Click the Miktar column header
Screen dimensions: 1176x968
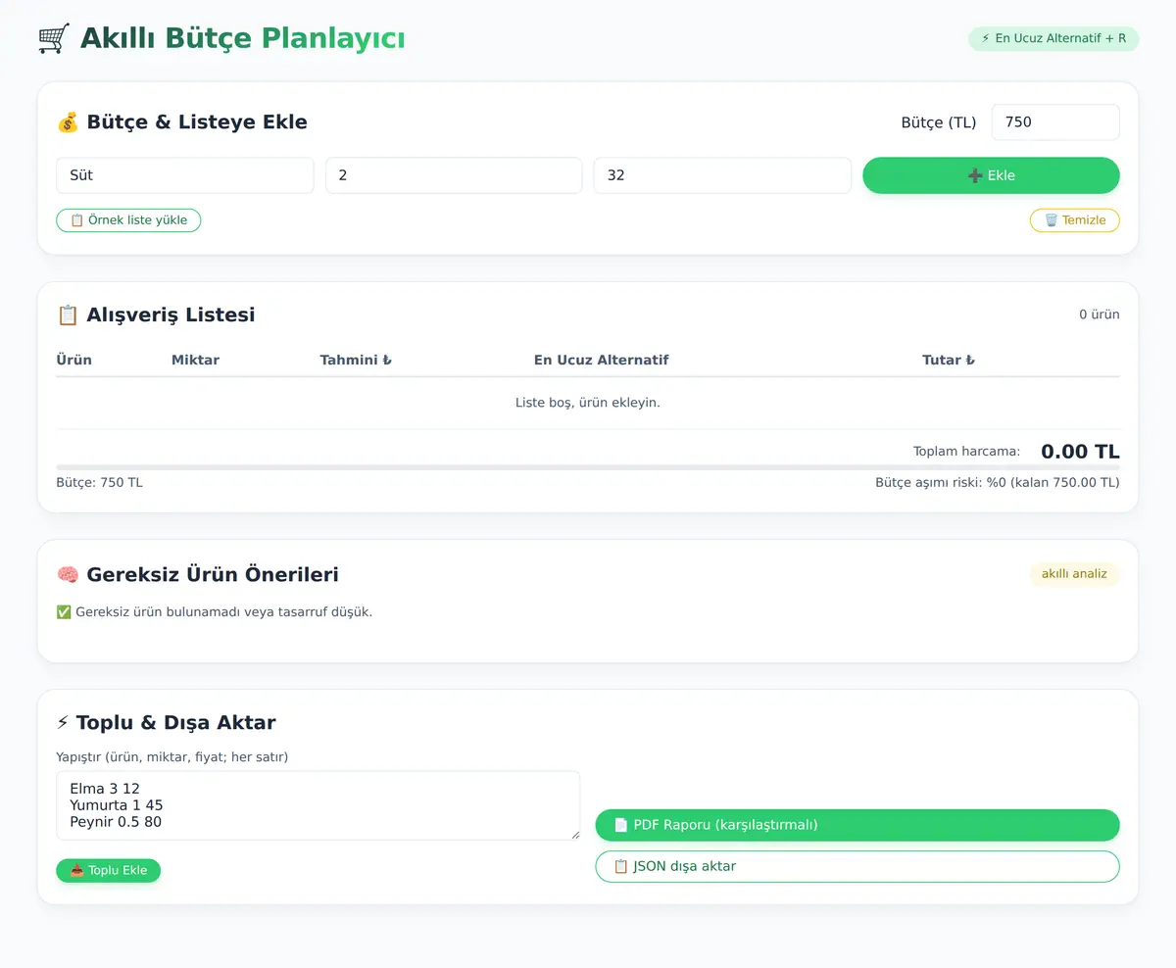point(195,360)
